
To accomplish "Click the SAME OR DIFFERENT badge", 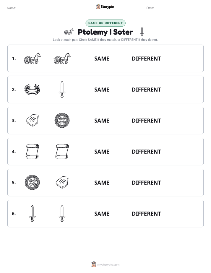I will tap(105, 23).
